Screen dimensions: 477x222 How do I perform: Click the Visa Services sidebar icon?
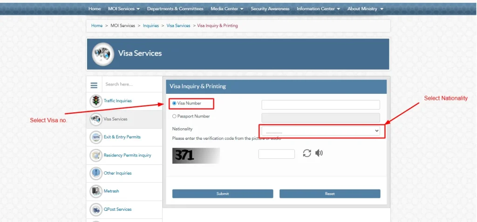(x=96, y=119)
